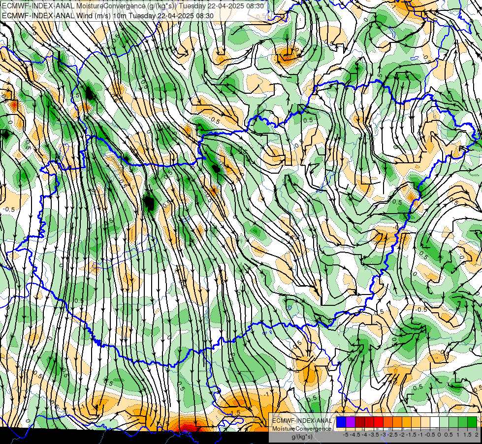Click the legend scale value -3.5

pyautogui.click(x=374, y=435)
